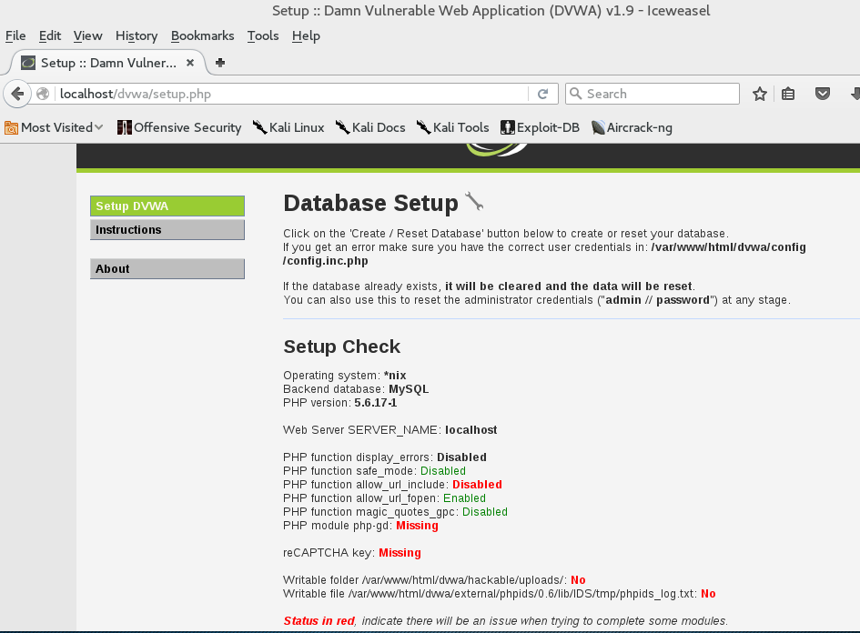Viewport: 860px width, 633px height.
Task: Open a new tab with the plus icon
Action: click(x=220, y=63)
